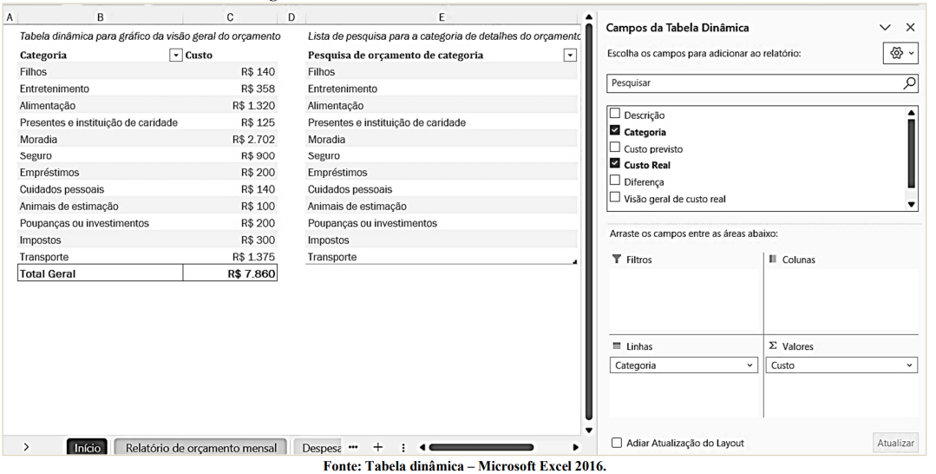Open the vertical dots tab bar options
936x474 pixels.
[403, 448]
